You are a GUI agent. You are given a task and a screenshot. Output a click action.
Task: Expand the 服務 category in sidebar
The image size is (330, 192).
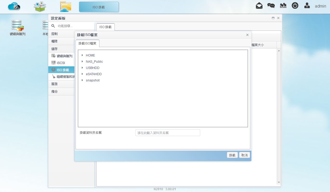pyautogui.click(x=62, y=84)
